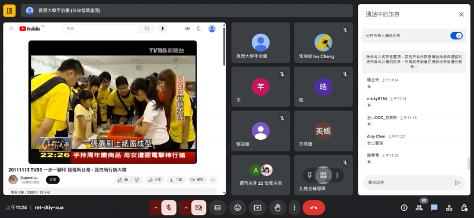Screen dimensions: 474x218
Task: Click the present screen button
Action: coord(257,208)
